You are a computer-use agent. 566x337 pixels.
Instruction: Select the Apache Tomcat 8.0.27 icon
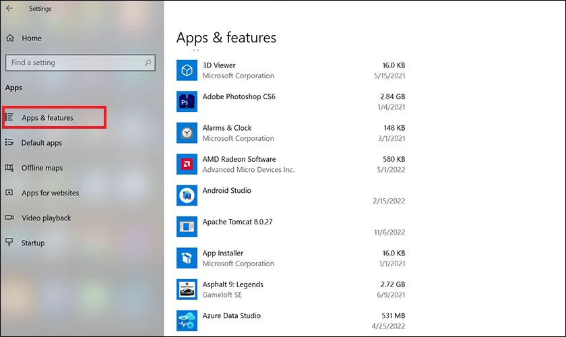[187, 226]
